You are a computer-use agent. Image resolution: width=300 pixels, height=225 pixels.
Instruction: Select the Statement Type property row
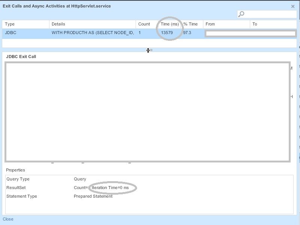149,196
